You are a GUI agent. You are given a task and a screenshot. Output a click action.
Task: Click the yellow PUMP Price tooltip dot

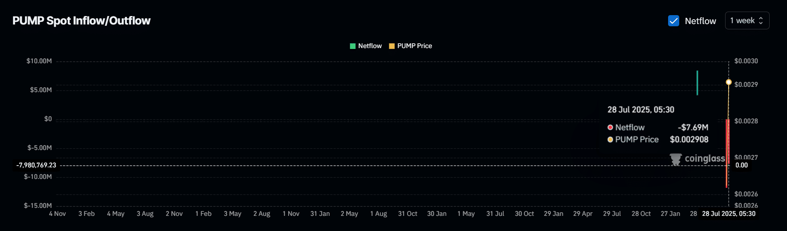pos(610,140)
